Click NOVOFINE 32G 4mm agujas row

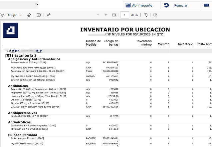[33, 68]
